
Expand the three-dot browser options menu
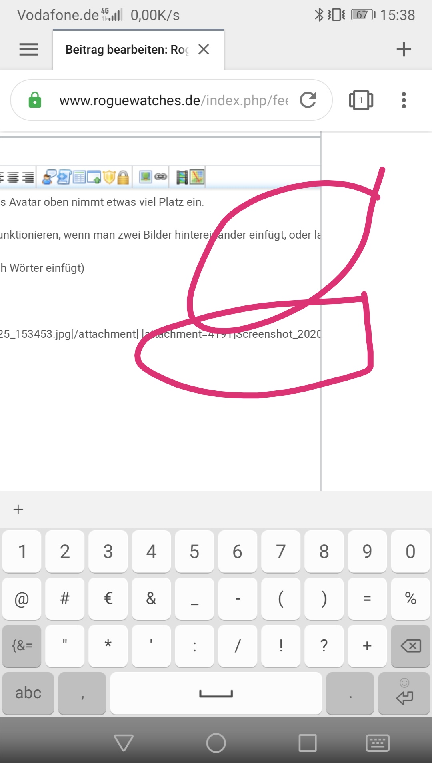404,100
